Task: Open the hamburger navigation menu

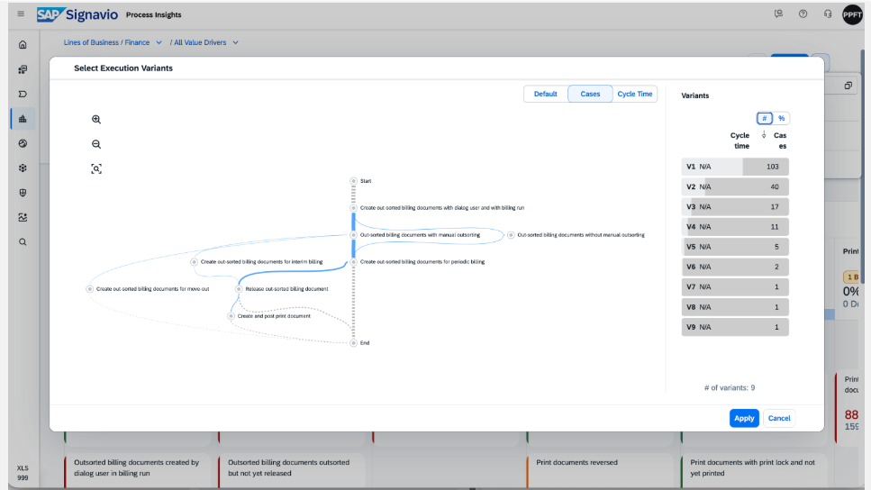Action: (21, 14)
